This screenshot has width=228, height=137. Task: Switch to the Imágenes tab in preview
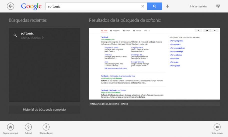115,31
